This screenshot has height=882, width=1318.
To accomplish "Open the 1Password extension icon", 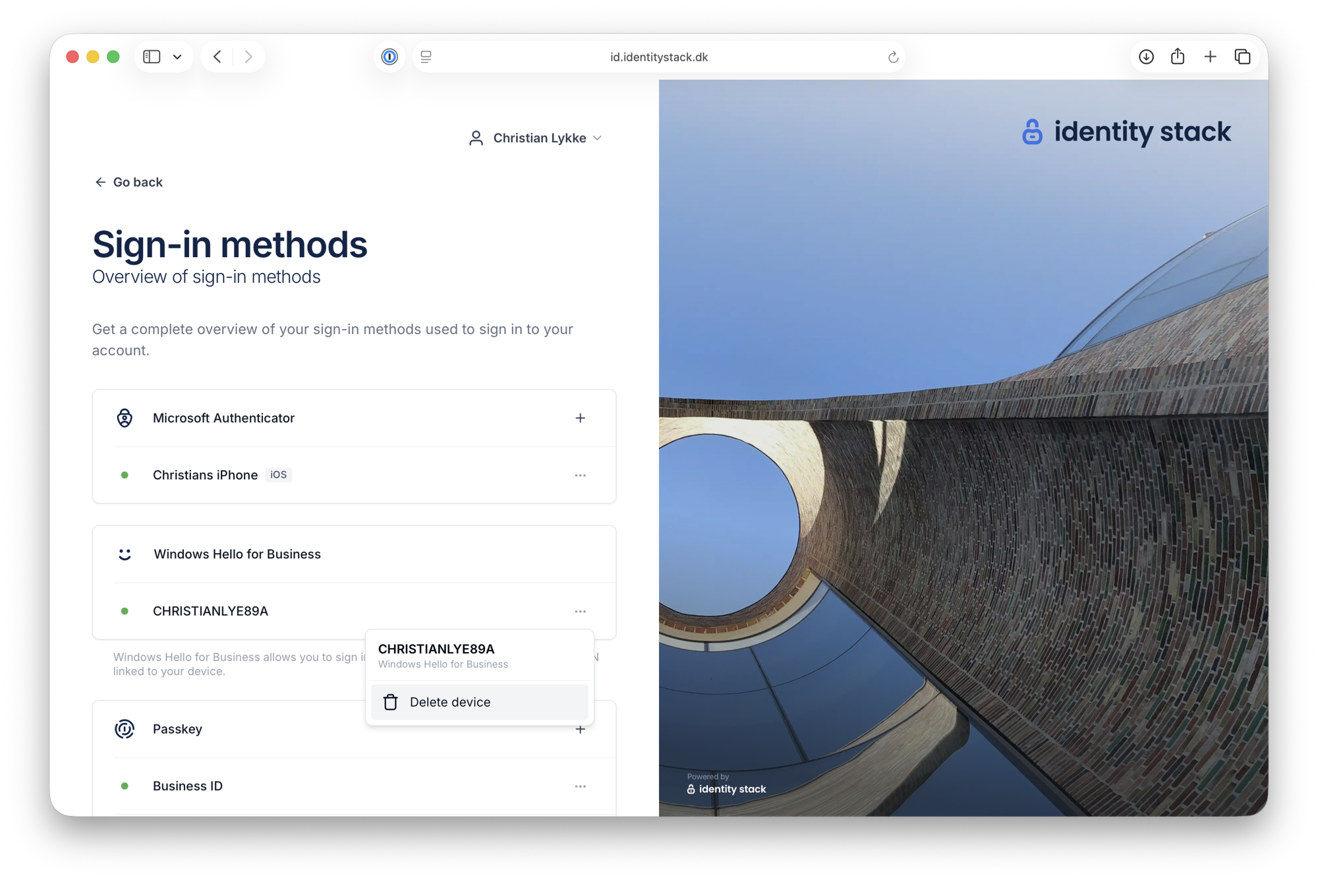I will coord(389,57).
